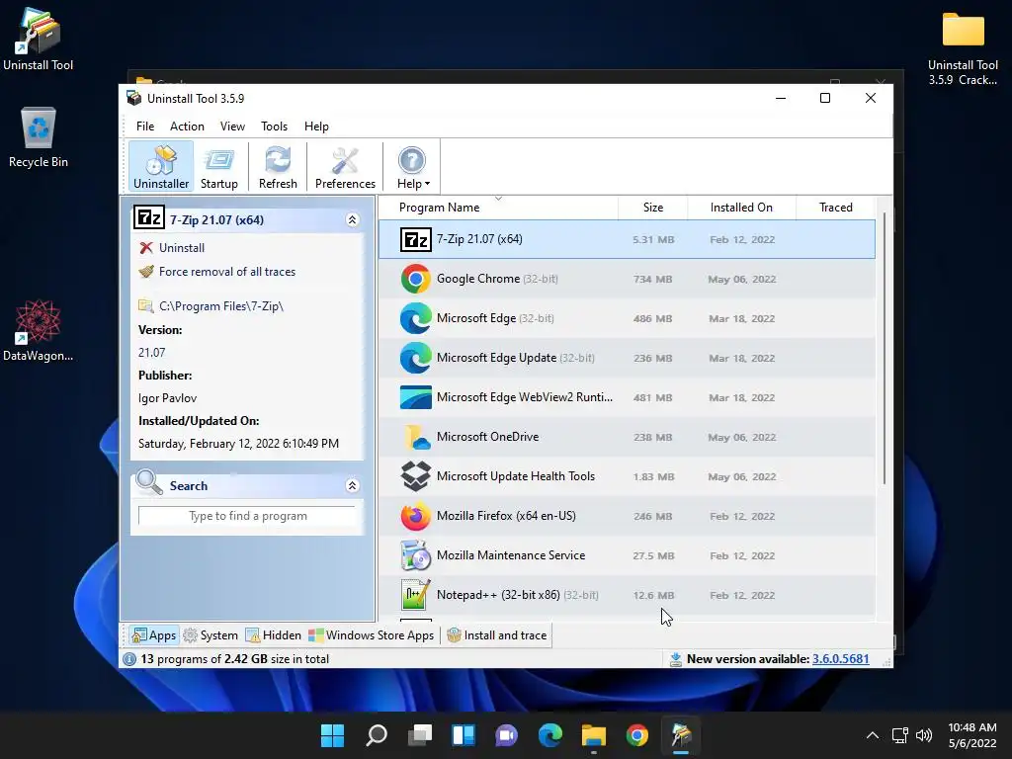1012x759 pixels.
Task: Open the Help toolbar dropdown
Action: click(x=412, y=166)
